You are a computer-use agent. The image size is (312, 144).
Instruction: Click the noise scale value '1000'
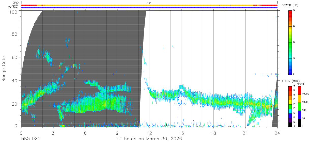click(305, 102)
